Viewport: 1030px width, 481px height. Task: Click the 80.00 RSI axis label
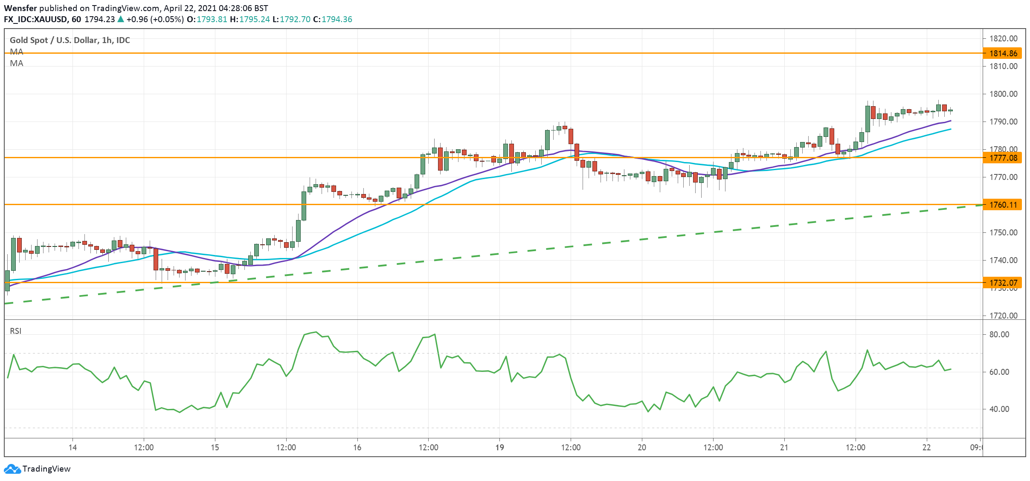click(x=999, y=334)
